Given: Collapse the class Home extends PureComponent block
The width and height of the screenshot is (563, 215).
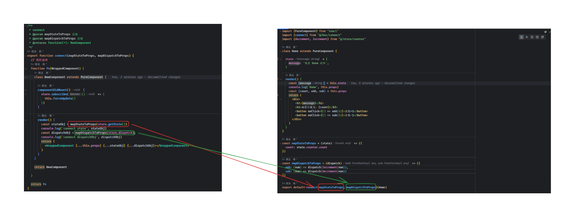Looking at the screenshot, I should pyautogui.click(x=280, y=51).
